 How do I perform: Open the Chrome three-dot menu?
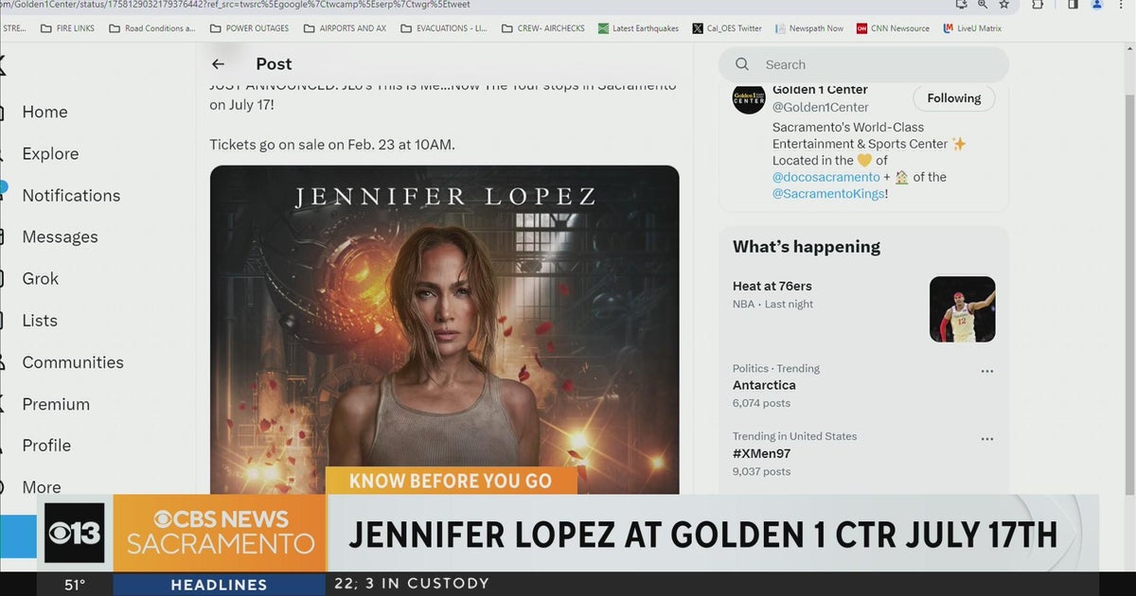point(1123,5)
